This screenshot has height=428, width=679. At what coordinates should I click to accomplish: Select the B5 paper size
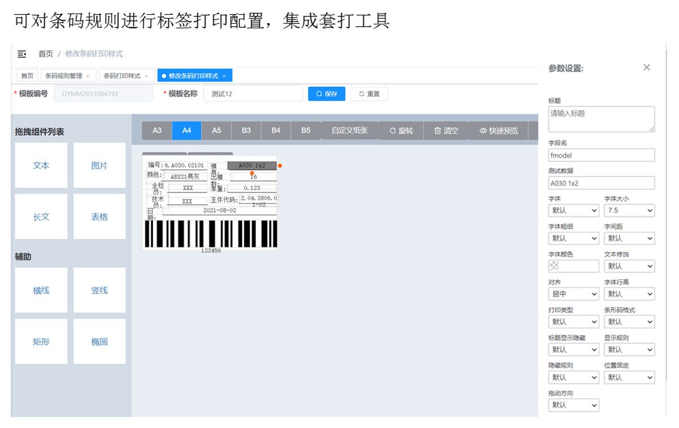(x=306, y=131)
